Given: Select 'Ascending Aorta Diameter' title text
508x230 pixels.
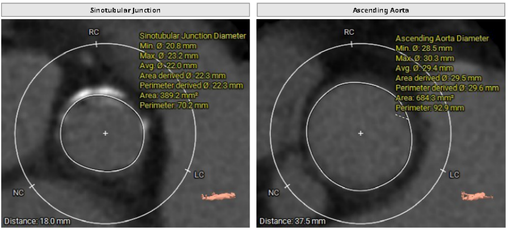Looking at the screenshot, I should coord(442,39).
